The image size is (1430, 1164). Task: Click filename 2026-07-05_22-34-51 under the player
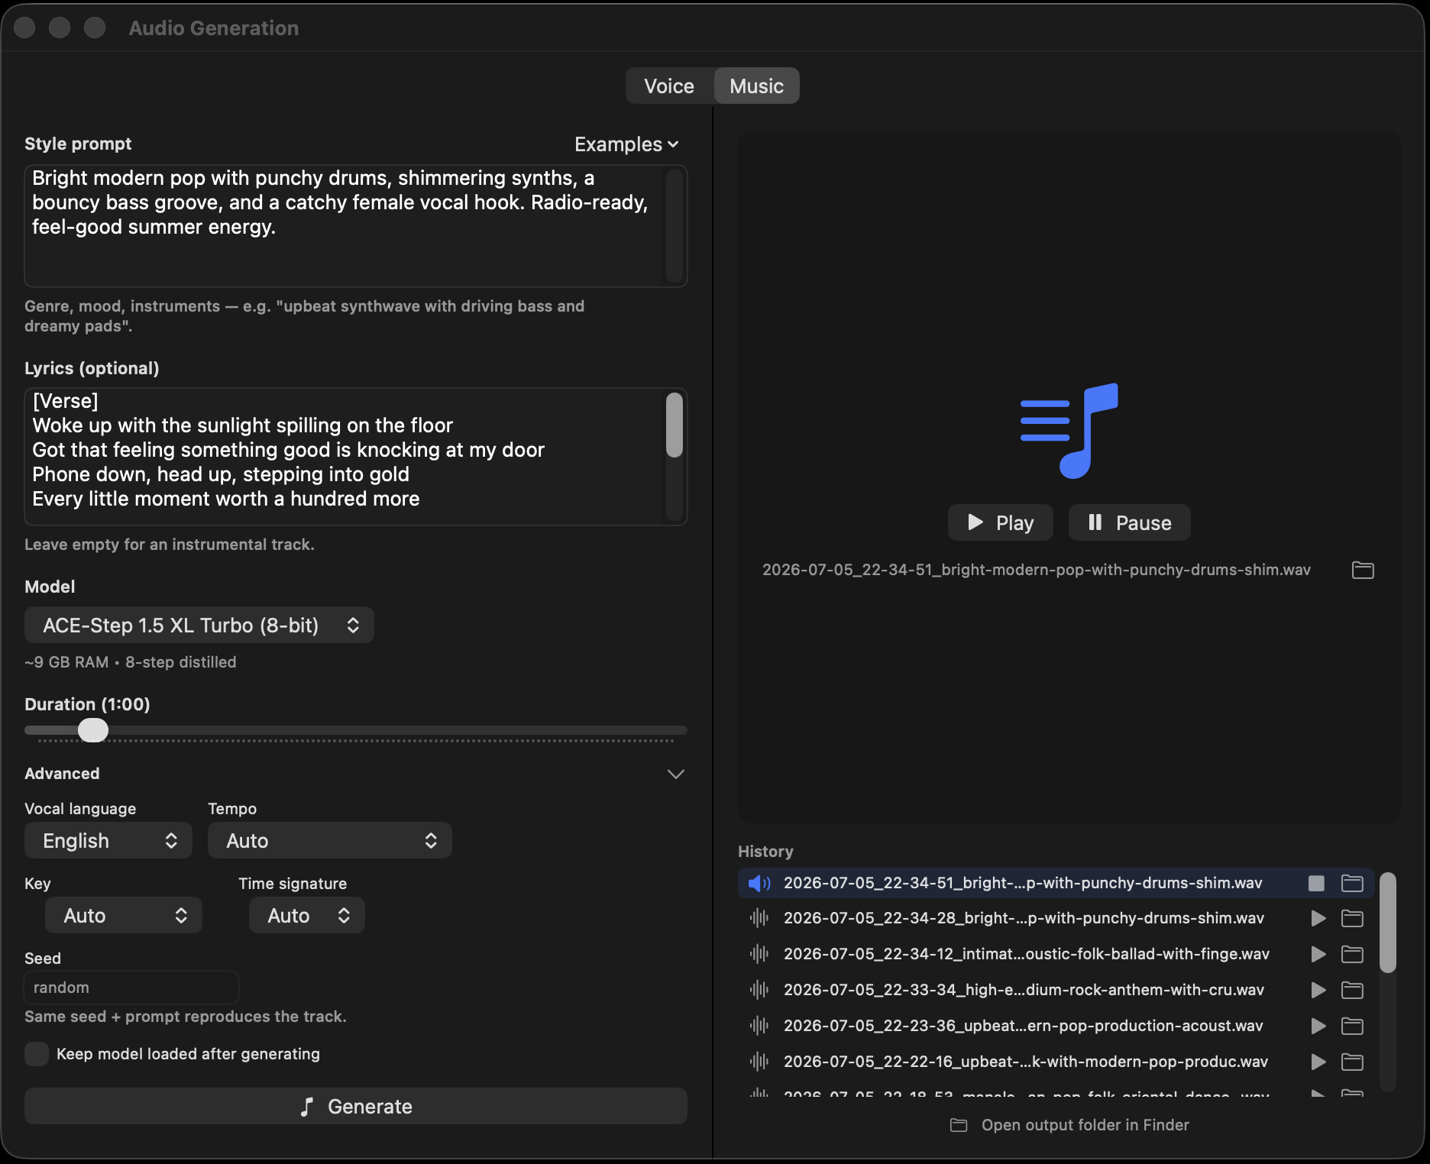[x=1037, y=570]
